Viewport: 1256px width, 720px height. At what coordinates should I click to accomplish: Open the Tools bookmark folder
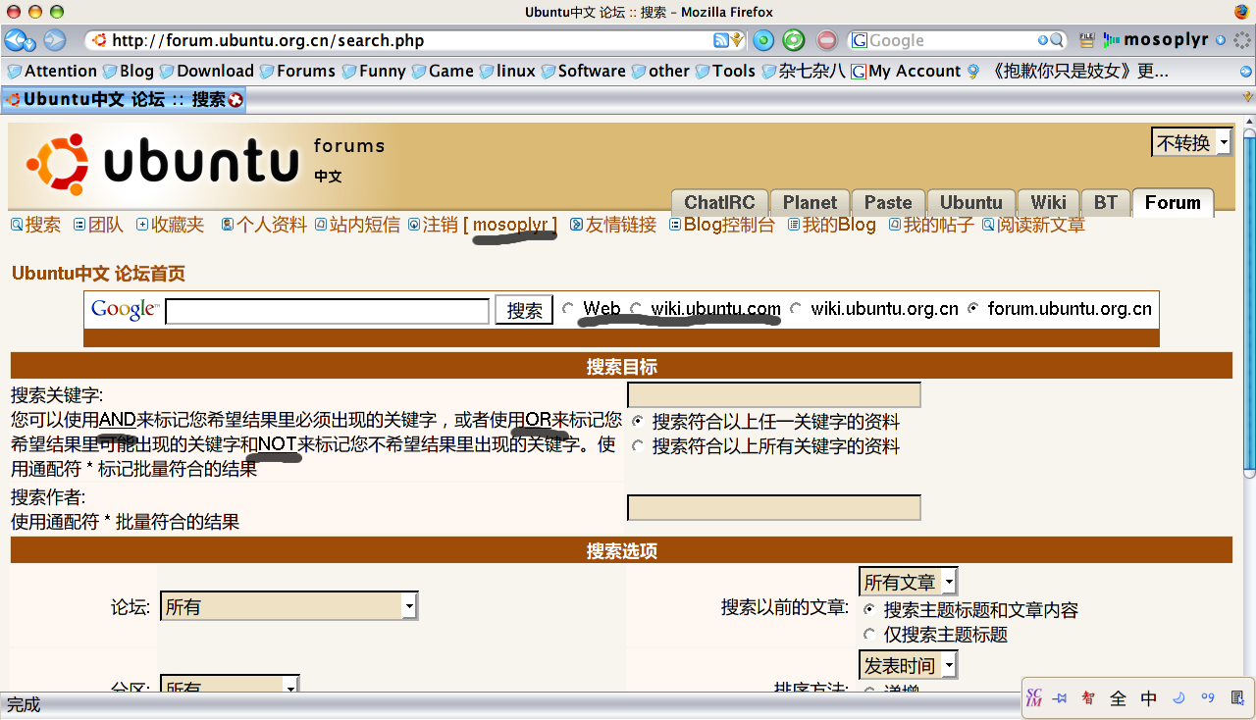[725, 71]
